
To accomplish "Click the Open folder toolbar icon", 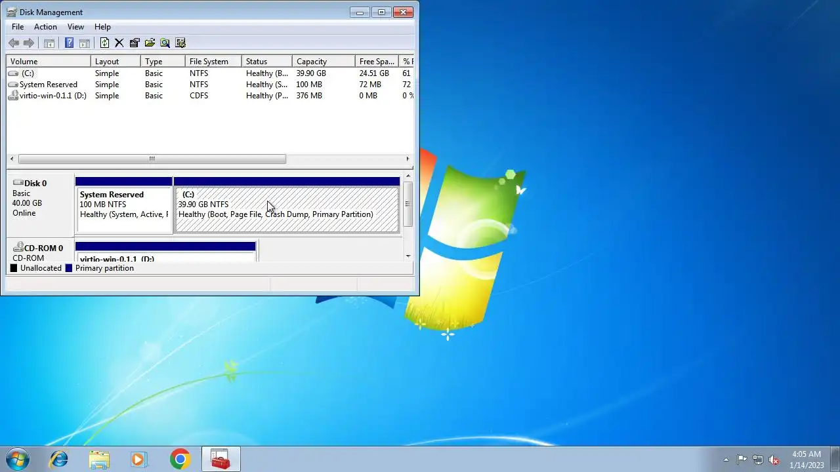I will coord(150,43).
